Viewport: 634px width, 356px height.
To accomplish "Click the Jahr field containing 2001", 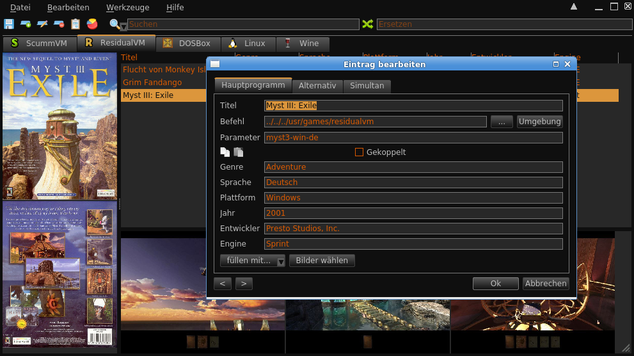I will [413, 213].
